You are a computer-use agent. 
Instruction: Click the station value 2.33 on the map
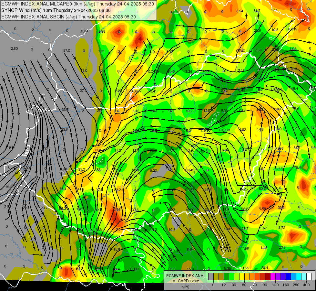85,31
